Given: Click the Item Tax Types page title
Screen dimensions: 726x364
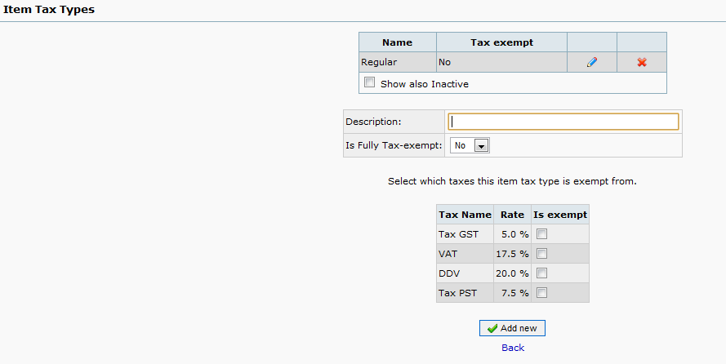Looking at the screenshot, I should 48,10.
